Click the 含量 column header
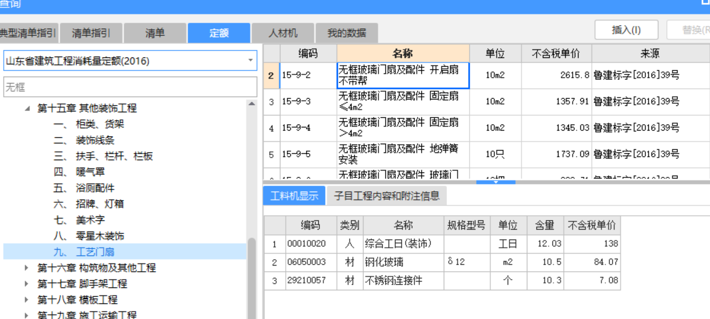Viewport: 710px width, 319px height. click(x=545, y=225)
